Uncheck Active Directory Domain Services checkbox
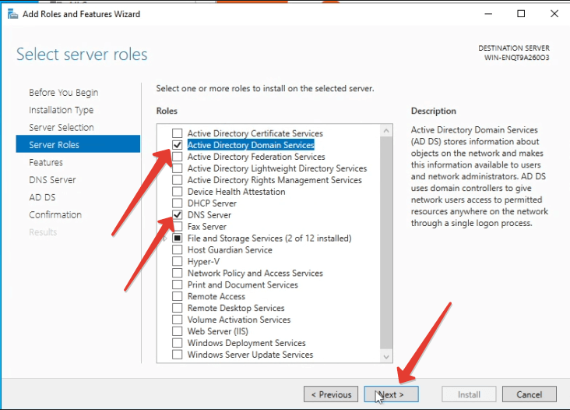This screenshot has height=410, width=570. click(x=177, y=145)
